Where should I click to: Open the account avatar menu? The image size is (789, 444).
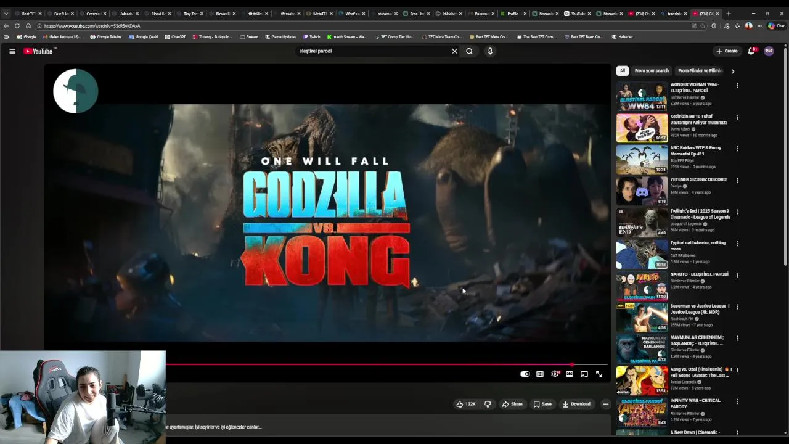769,51
